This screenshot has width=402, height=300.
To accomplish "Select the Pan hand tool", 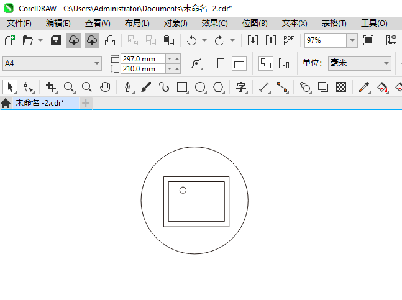I will 105,87.
